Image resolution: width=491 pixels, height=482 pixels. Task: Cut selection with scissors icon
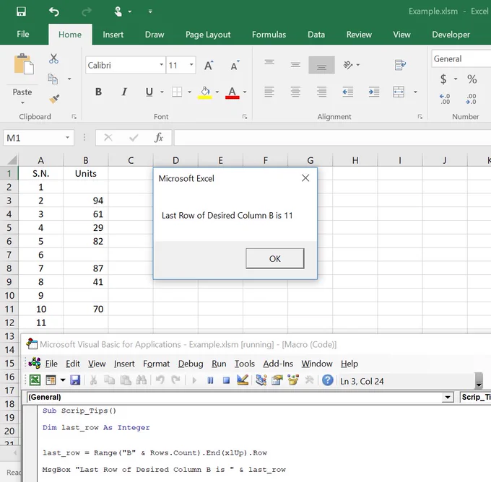53,58
